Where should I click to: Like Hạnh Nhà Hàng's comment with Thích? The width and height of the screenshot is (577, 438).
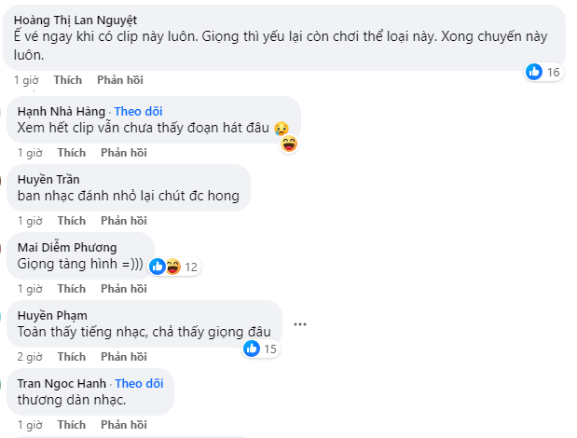[x=72, y=153]
